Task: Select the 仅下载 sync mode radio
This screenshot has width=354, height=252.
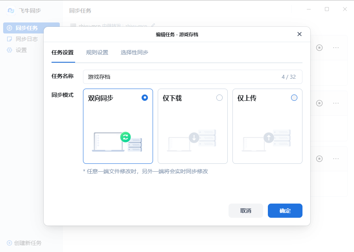Action: click(x=219, y=98)
